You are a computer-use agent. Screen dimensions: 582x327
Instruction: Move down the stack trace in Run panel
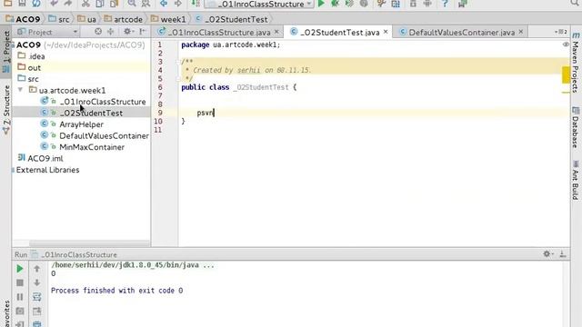pyautogui.click(x=36, y=282)
